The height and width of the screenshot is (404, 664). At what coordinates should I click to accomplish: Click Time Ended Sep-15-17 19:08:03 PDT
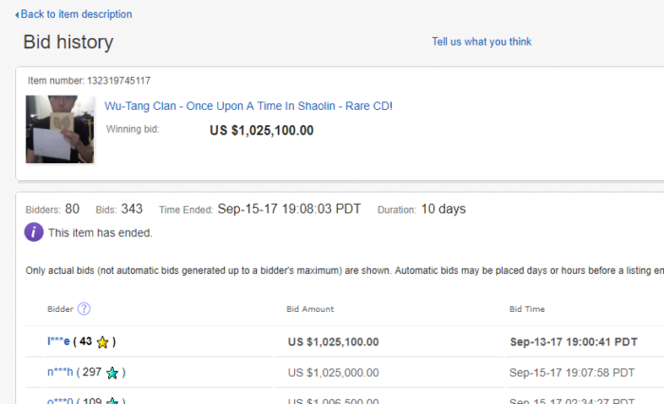pyautogui.click(x=289, y=209)
